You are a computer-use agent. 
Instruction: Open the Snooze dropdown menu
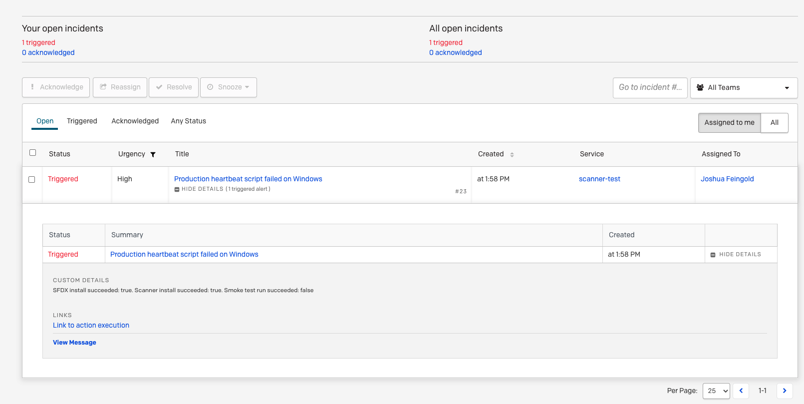[229, 87]
